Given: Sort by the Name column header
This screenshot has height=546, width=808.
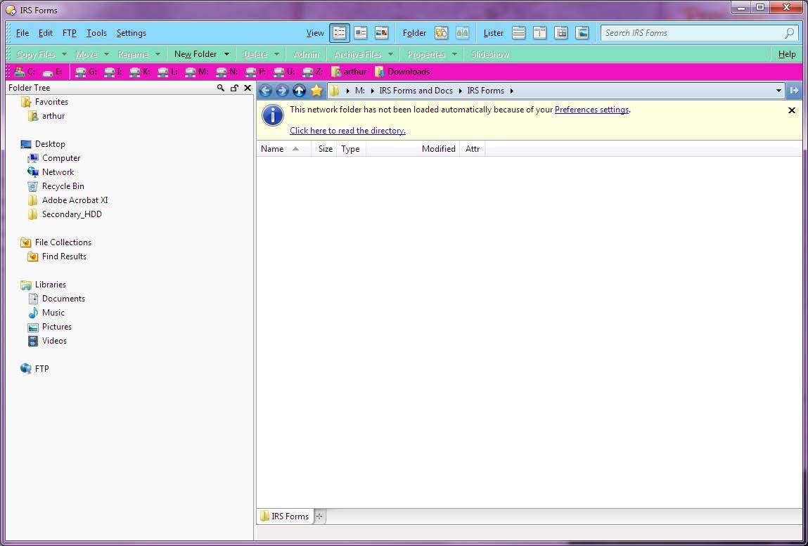Looking at the screenshot, I should (x=283, y=149).
